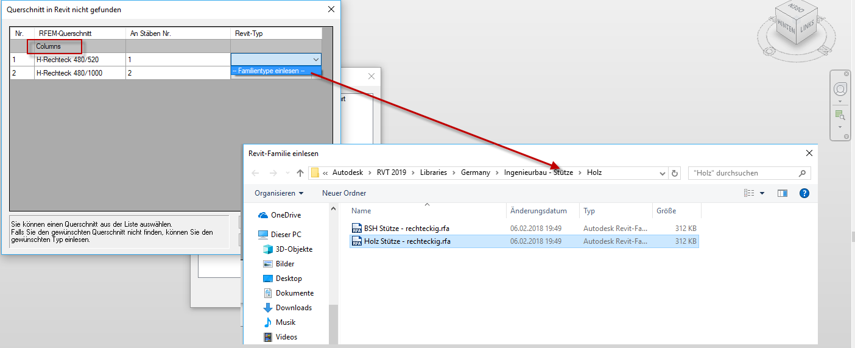Image resolution: width=855 pixels, height=348 pixels.
Task: Open the BSH Stütze - rechteckig.rfa file
Action: [x=524, y=228]
